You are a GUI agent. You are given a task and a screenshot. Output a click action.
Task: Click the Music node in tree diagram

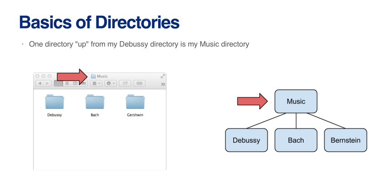point(296,102)
